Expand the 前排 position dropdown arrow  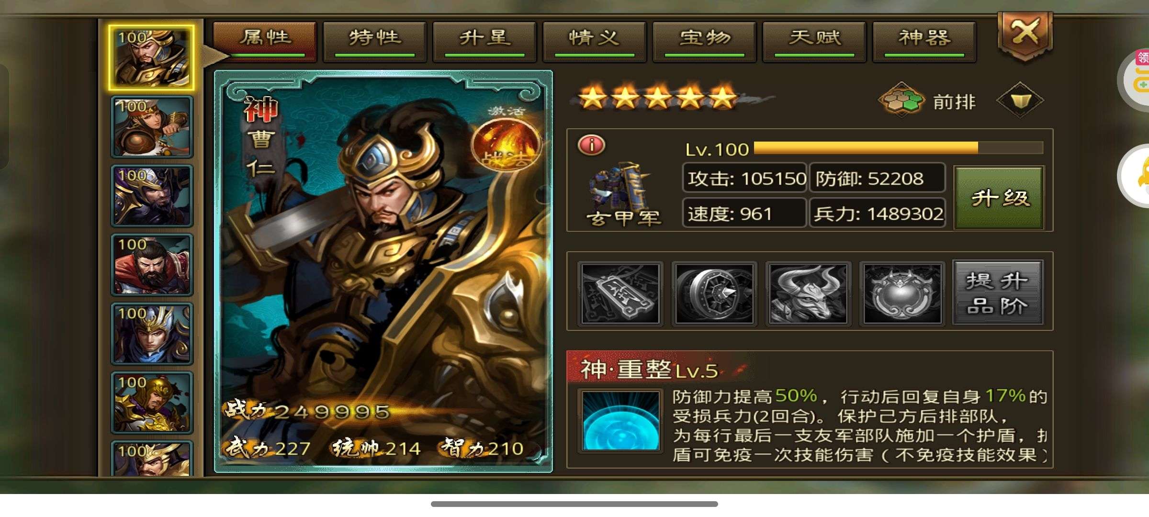[x=1020, y=100]
